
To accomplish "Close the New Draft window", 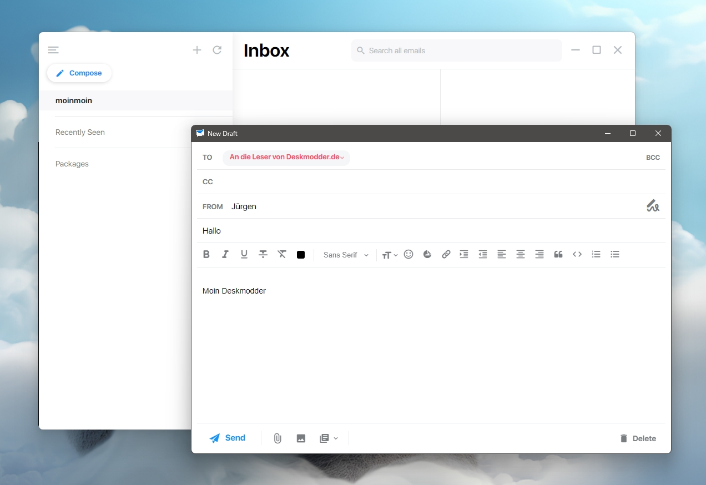I will [658, 133].
